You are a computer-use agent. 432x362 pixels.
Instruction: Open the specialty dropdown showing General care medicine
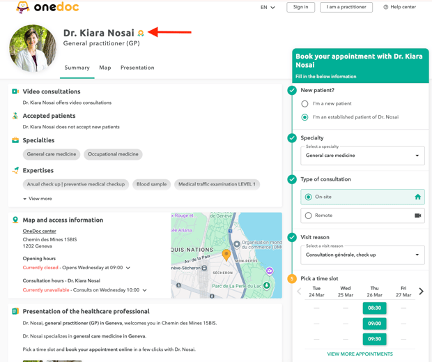click(x=362, y=156)
